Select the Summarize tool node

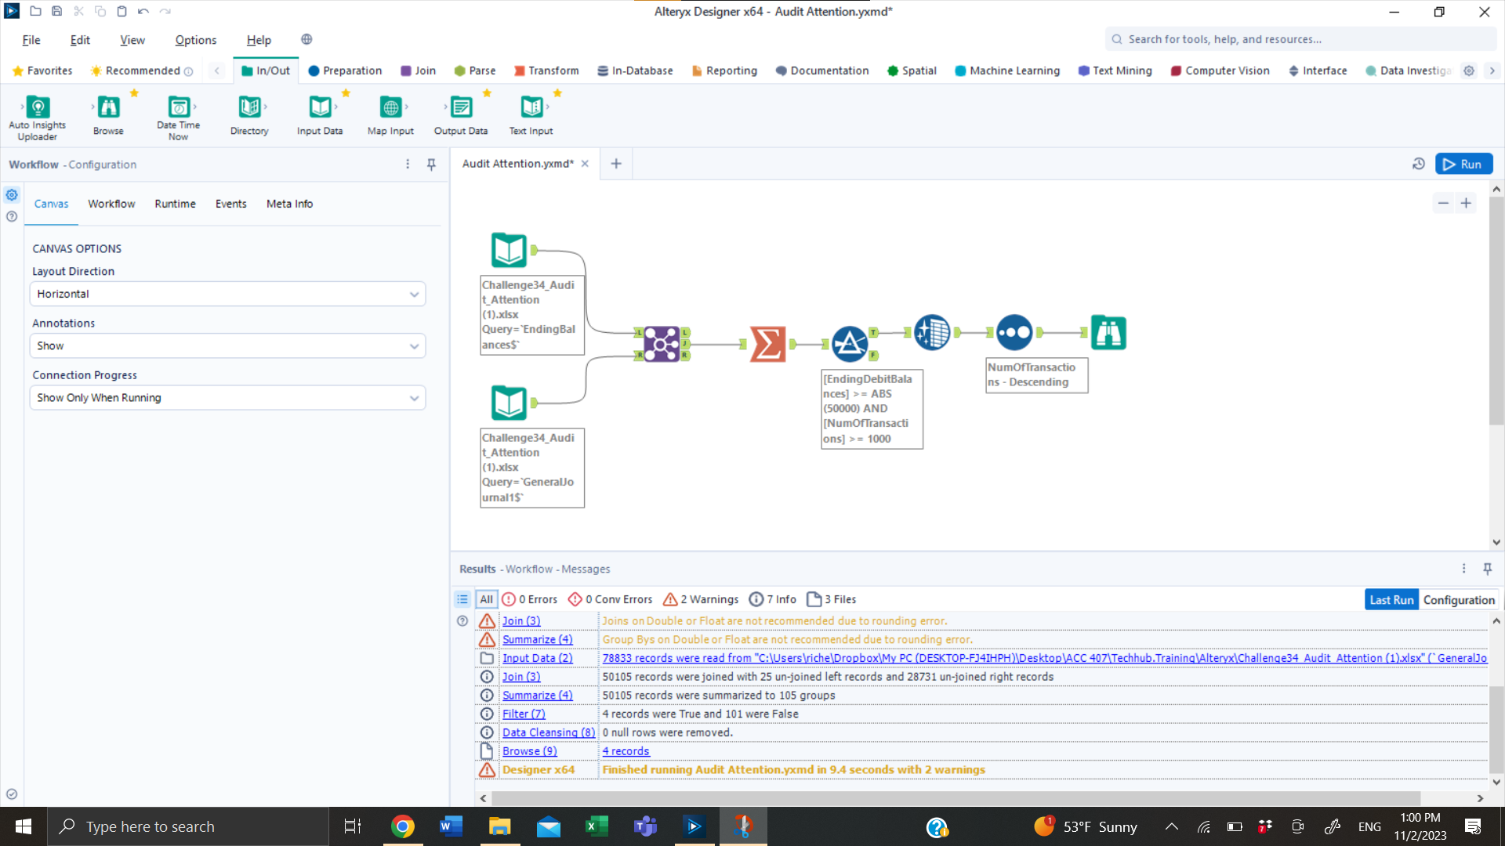click(767, 343)
